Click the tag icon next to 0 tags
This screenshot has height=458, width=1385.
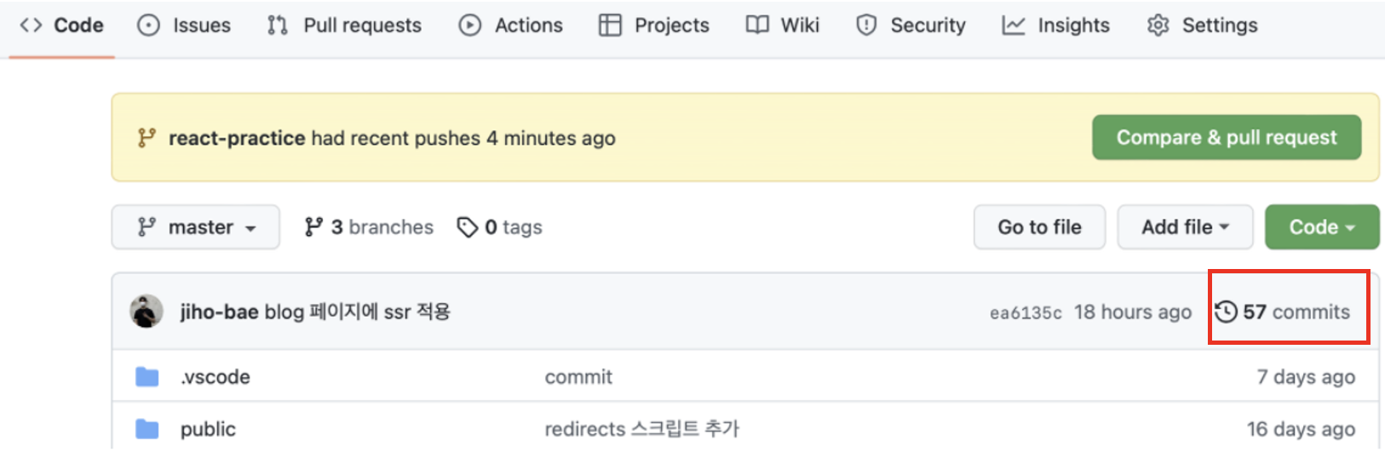468,227
